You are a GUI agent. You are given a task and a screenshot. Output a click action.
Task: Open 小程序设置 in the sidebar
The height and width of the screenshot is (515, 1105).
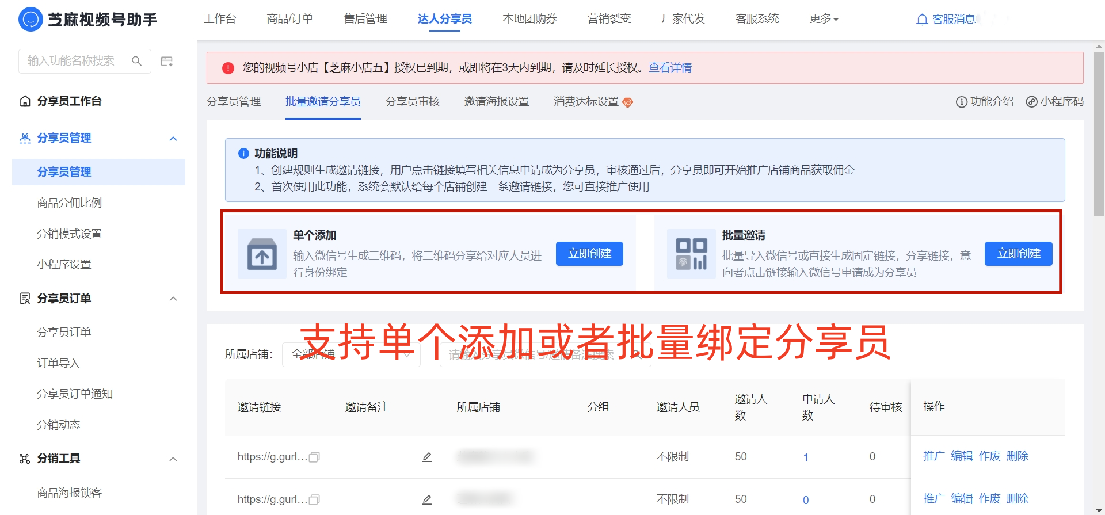pos(64,265)
